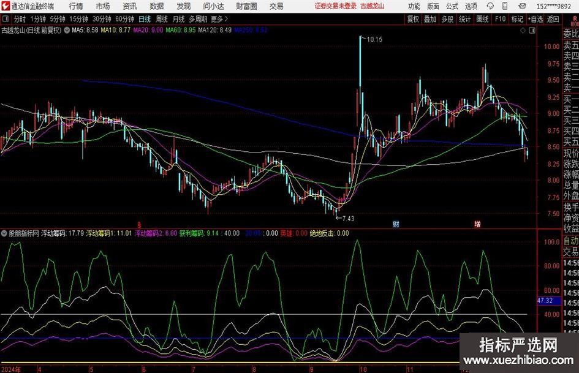Screen dimensions: 579x373
Task: Open the 发现 menu
Action: click(x=184, y=6)
